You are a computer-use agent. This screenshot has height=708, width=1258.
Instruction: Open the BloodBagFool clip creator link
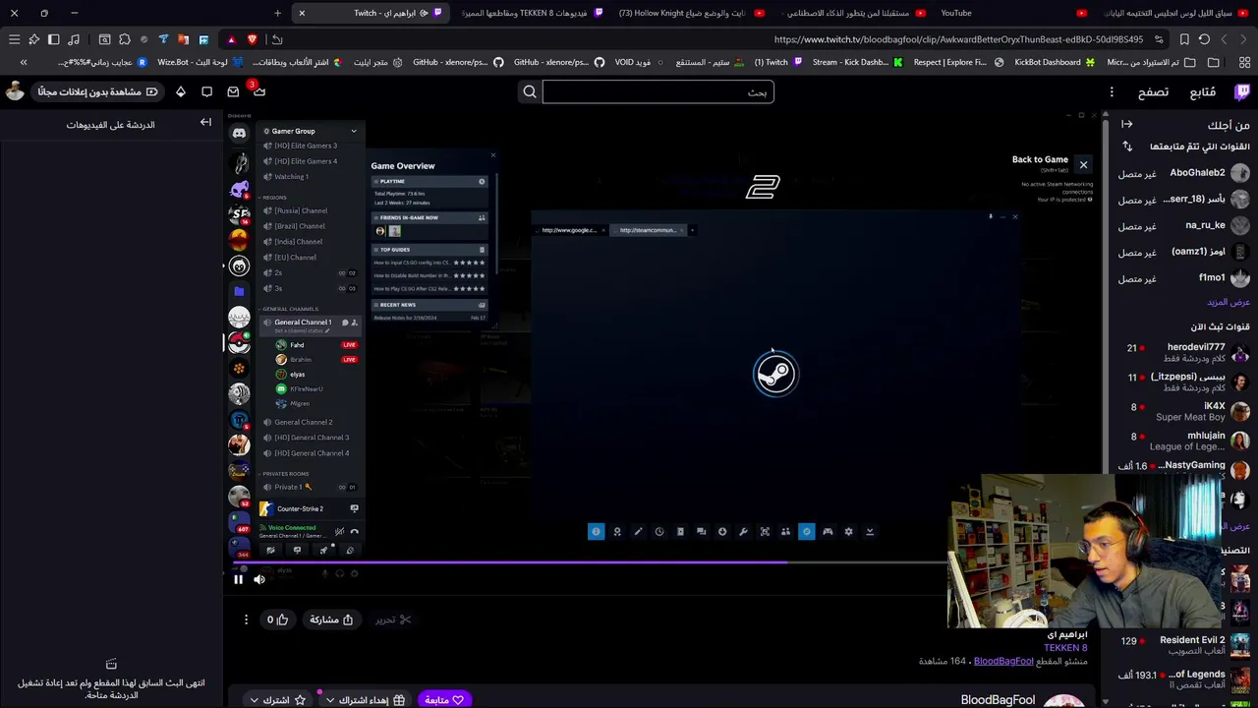1003,661
